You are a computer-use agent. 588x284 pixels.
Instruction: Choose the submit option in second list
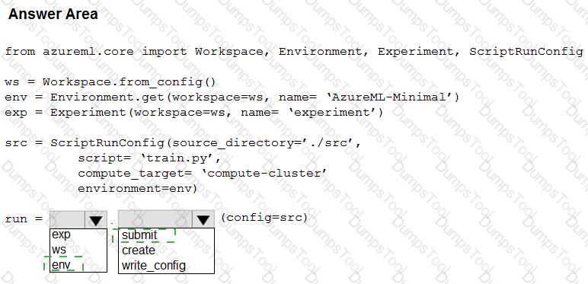coord(139,235)
